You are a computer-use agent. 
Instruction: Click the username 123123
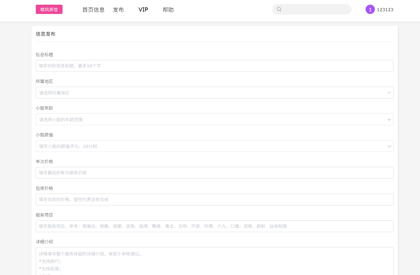385,10
